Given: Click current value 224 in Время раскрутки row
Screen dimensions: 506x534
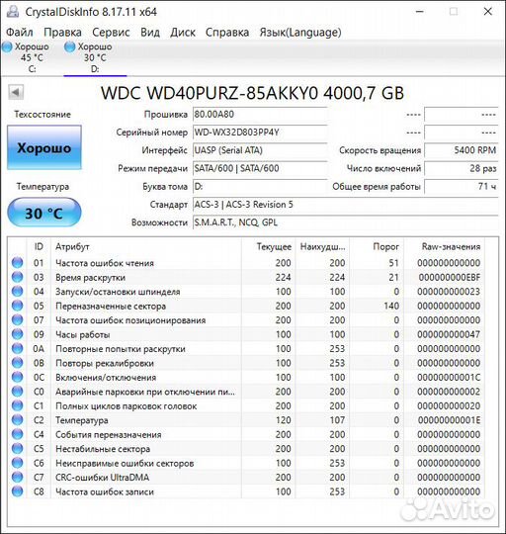Looking at the screenshot, I should [283, 277].
